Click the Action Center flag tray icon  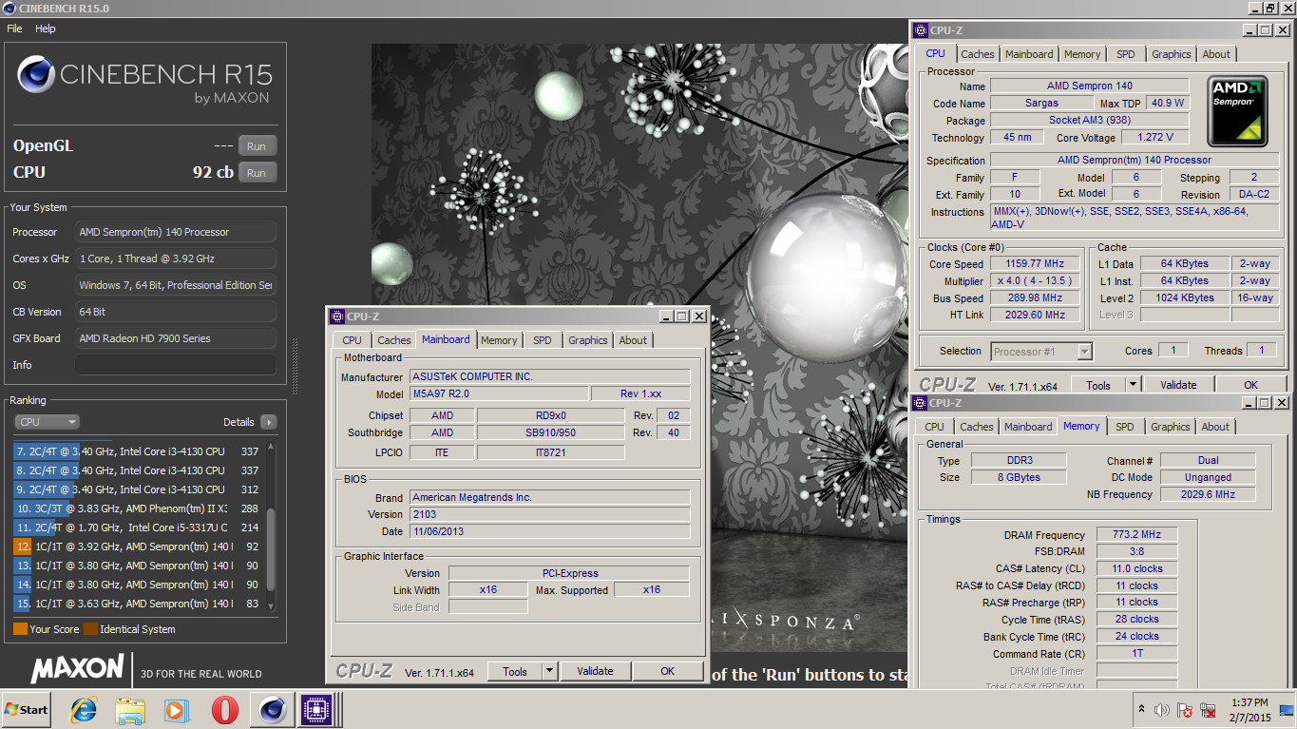[1186, 710]
